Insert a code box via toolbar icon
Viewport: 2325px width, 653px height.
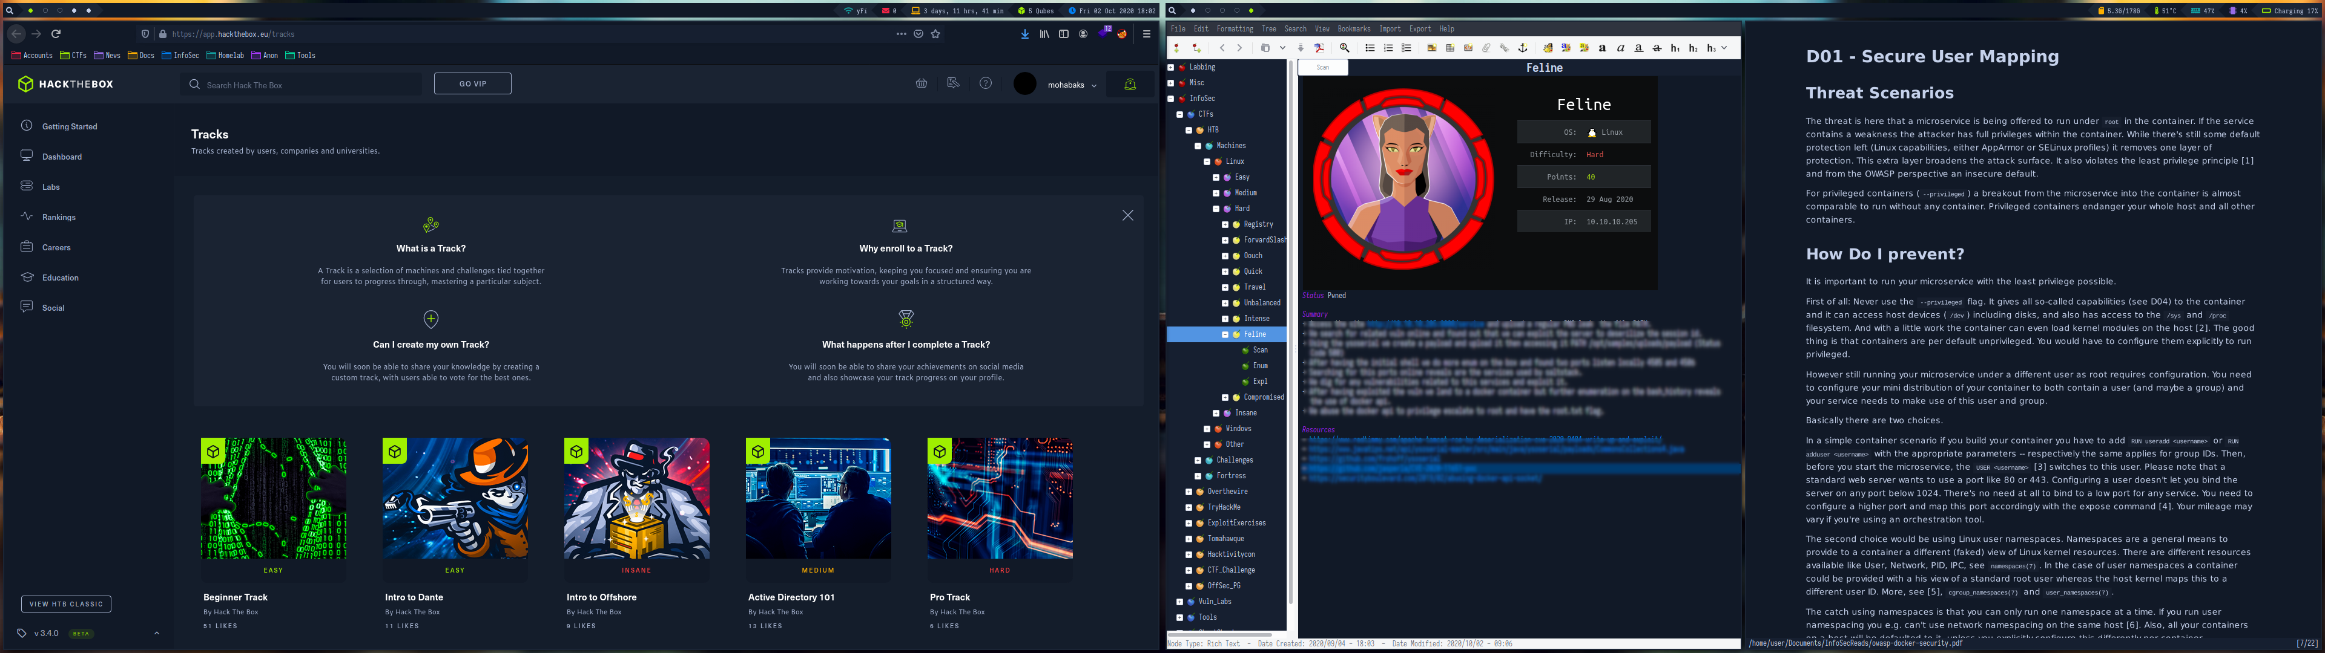(1468, 48)
